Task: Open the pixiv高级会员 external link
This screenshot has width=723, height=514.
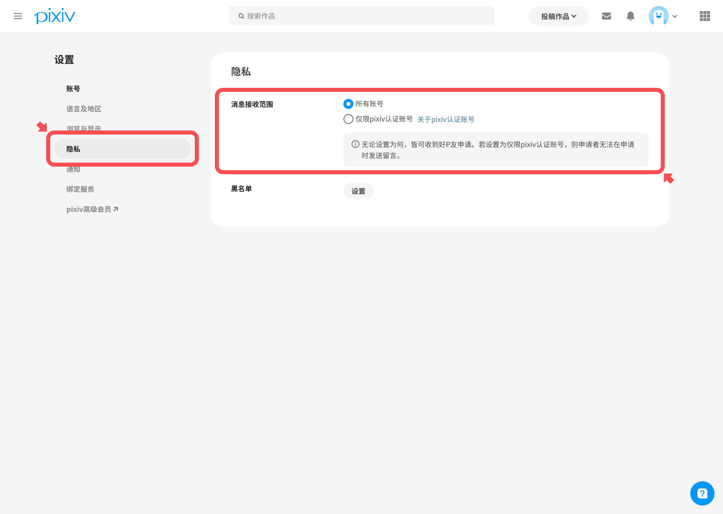Action: click(x=92, y=209)
